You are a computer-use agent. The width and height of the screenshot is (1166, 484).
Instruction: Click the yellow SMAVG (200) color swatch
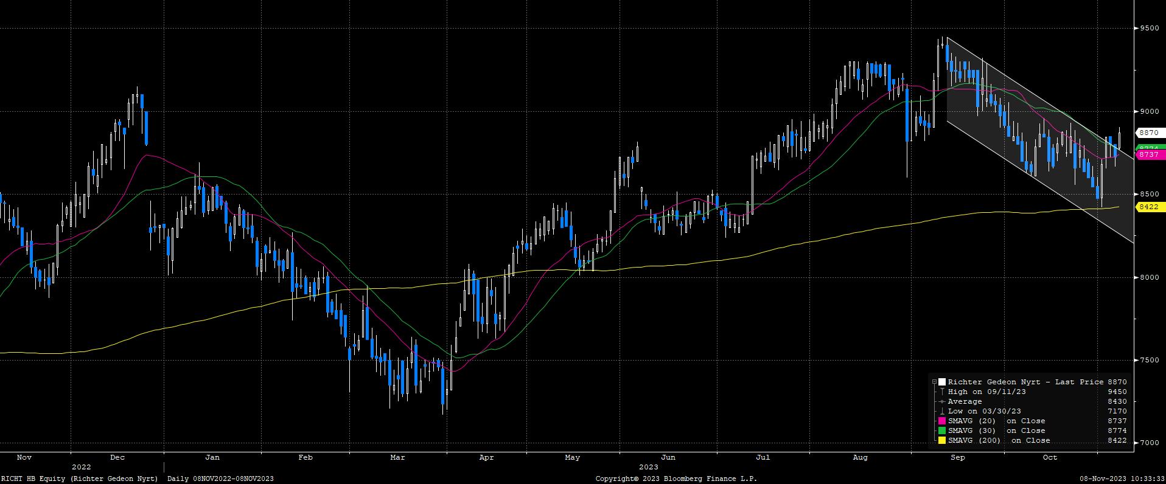pos(942,440)
